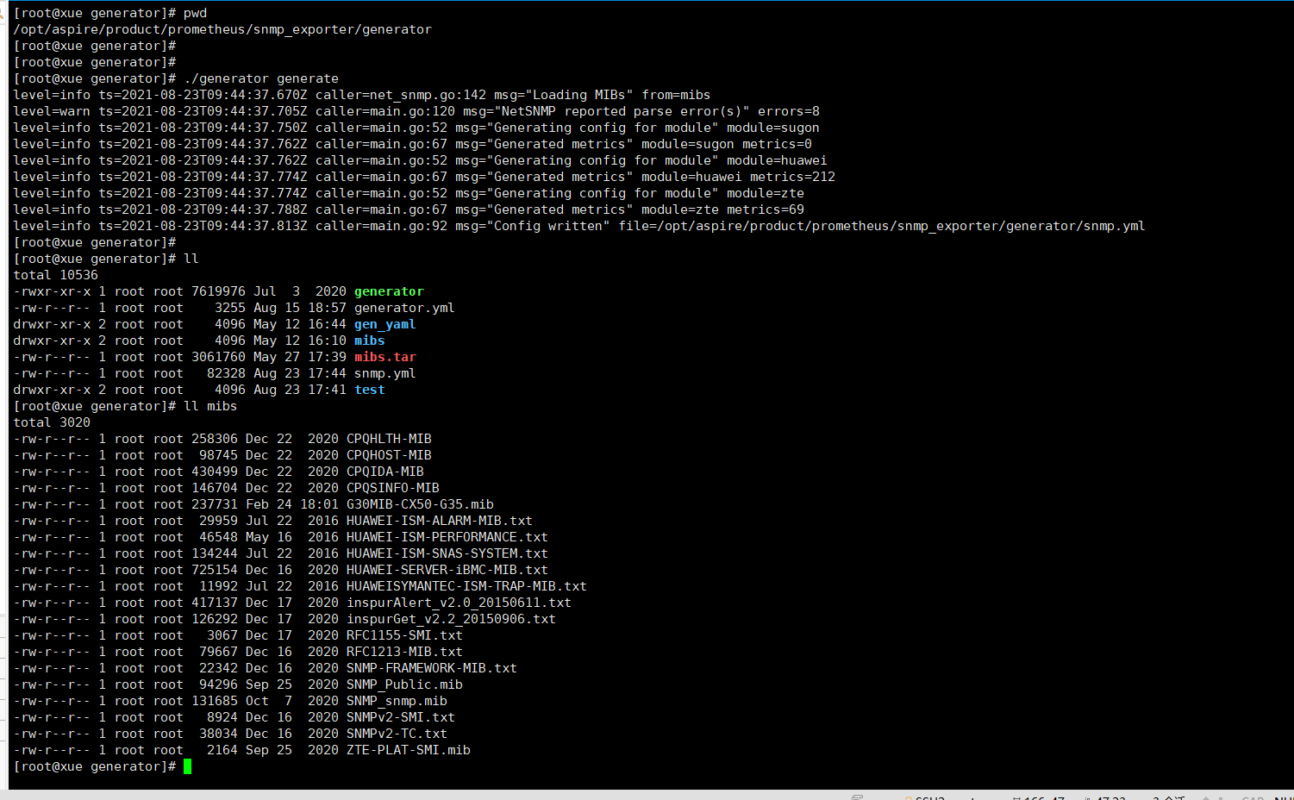Screen dimensions: 1294x800
Task: Click the snmp.yml filename in the listing
Action: point(385,372)
